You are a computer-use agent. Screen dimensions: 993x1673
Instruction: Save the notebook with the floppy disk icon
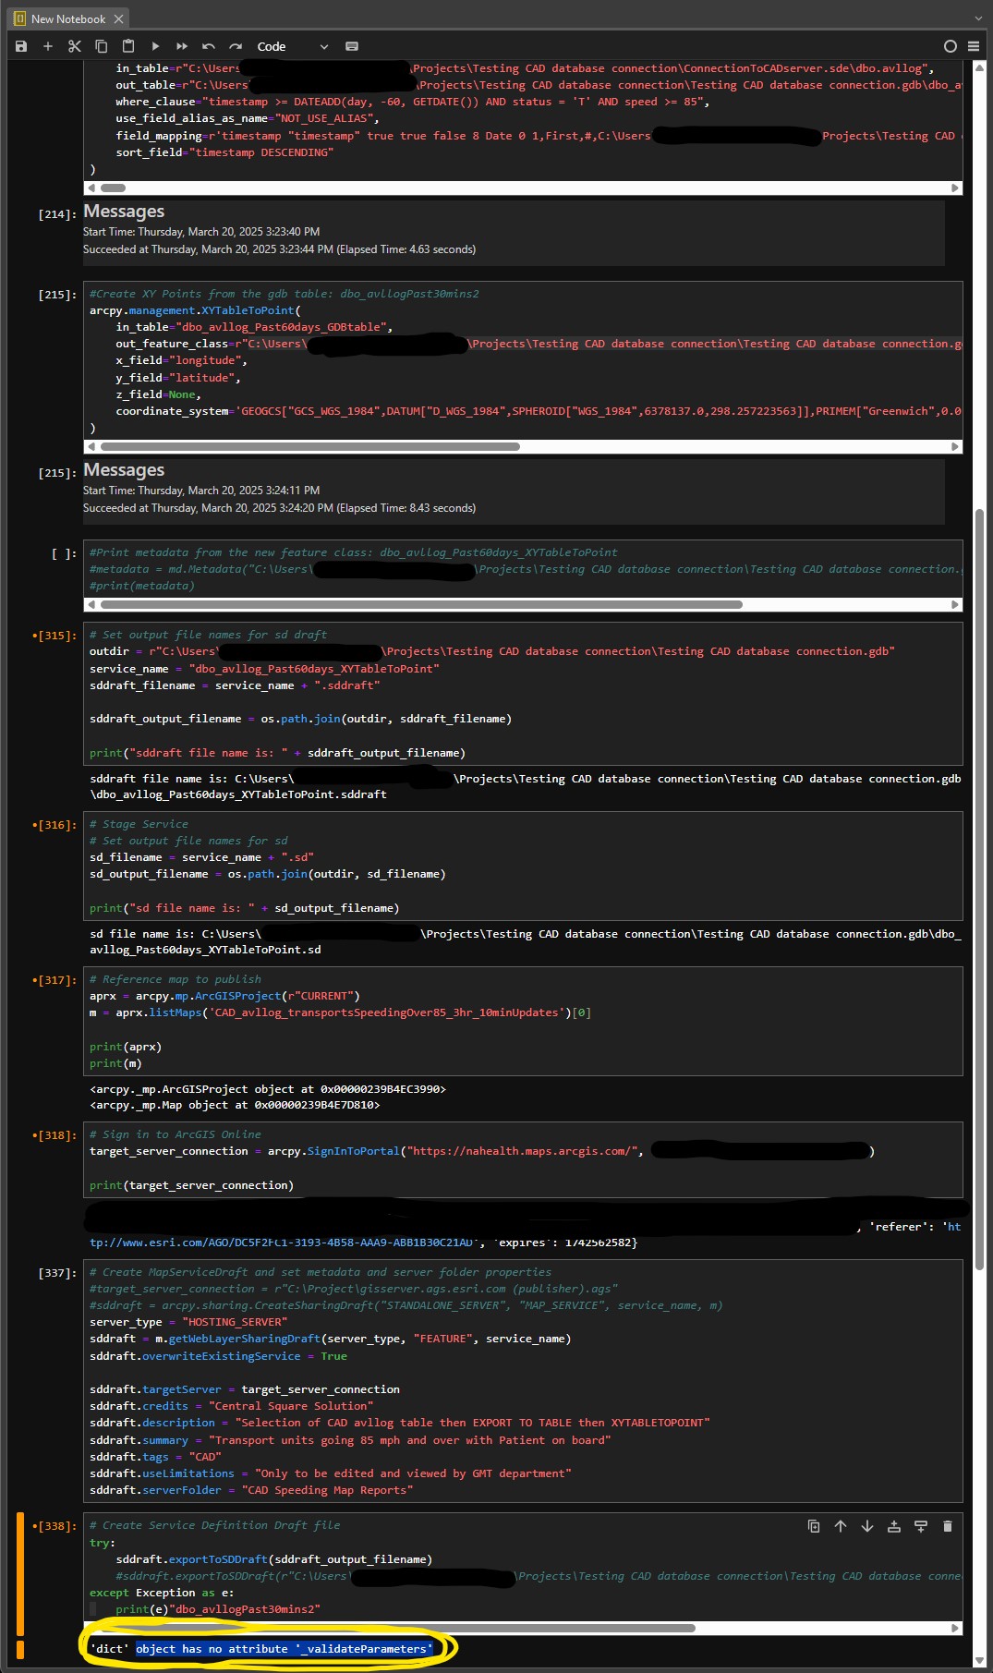click(21, 46)
